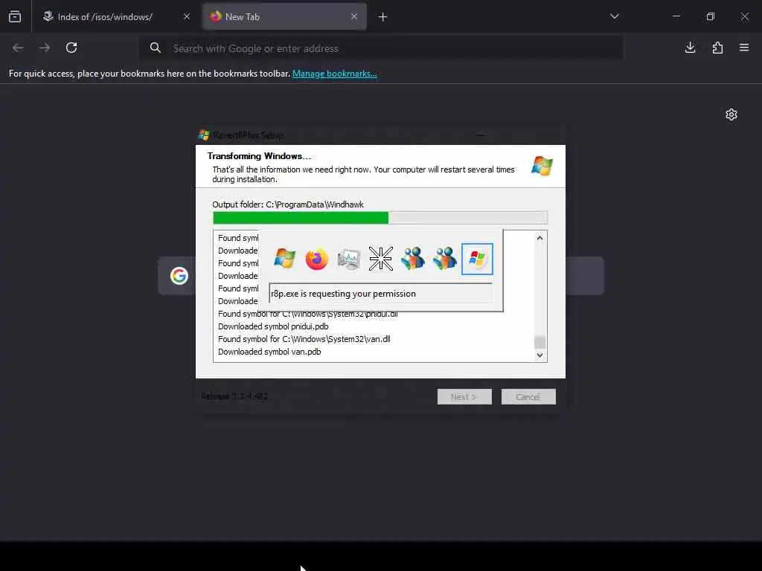762x571 pixels.
Task: Open New Tab personalize gear icon
Action: point(731,114)
